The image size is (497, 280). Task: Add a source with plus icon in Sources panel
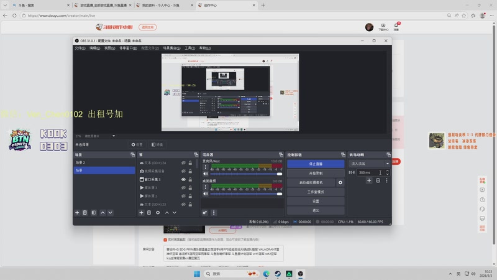(x=142, y=213)
